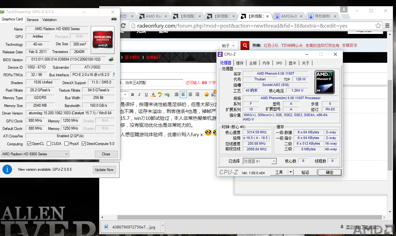Choose font color in the post editor
This screenshot has height=236, width=396.
pyautogui.click(x=153, y=94)
